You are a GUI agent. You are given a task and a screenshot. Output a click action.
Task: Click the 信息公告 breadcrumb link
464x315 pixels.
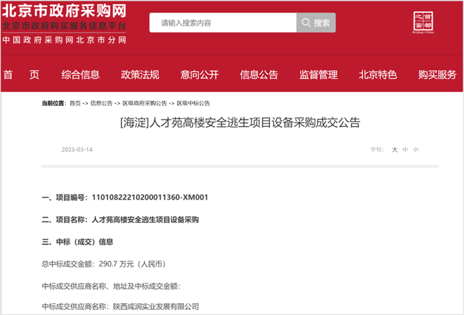101,103
